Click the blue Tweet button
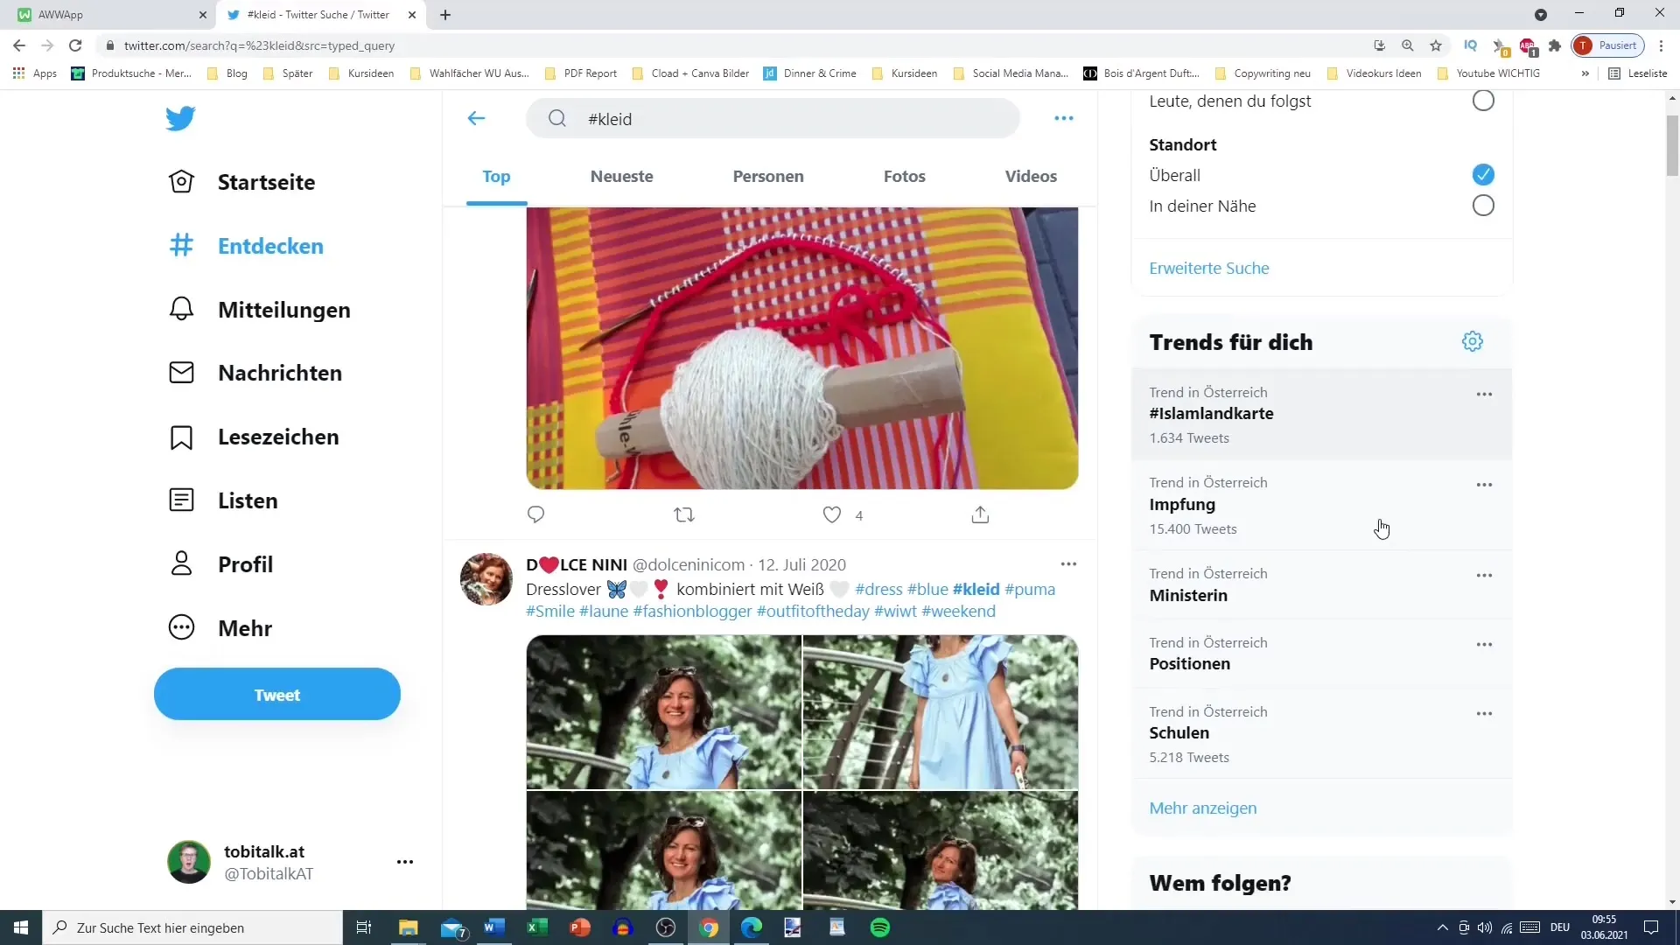This screenshot has width=1680, height=945. [x=277, y=695]
